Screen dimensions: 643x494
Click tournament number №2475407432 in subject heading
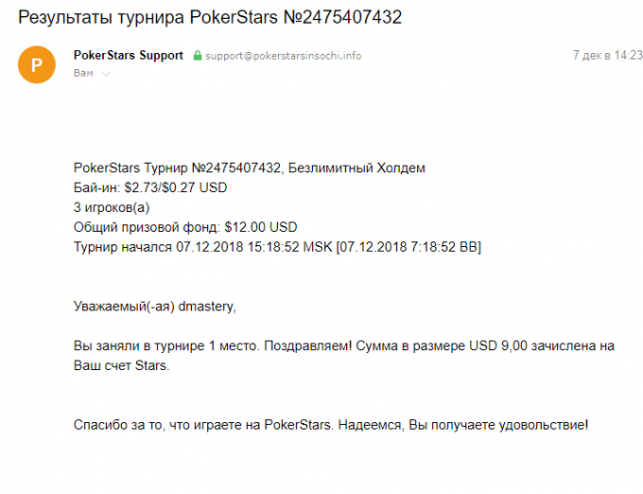tap(342, 17)
